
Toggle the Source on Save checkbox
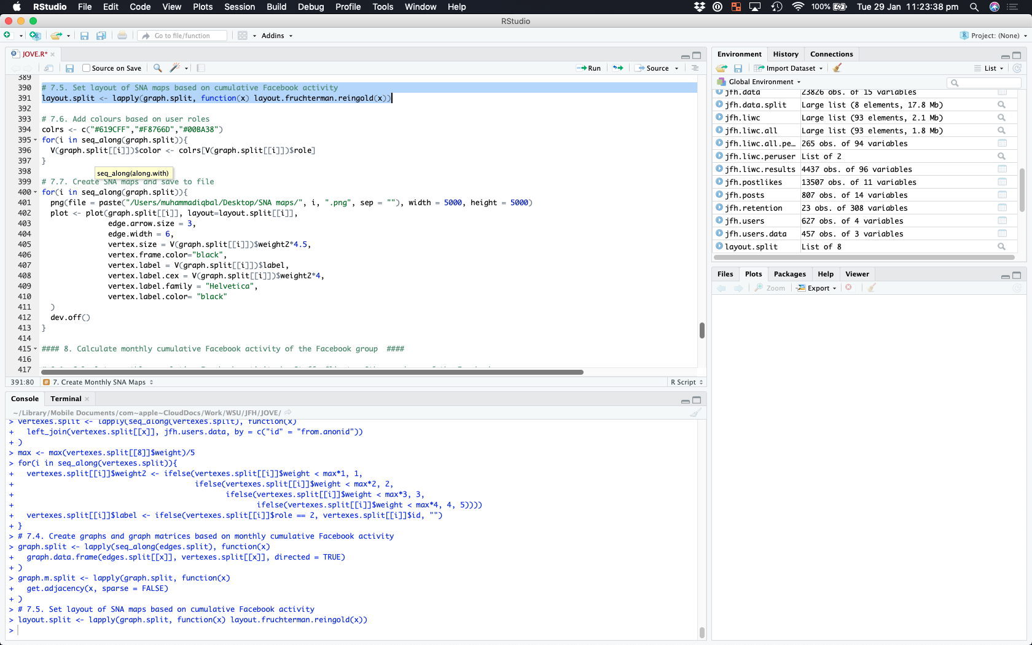coord(87,68)
